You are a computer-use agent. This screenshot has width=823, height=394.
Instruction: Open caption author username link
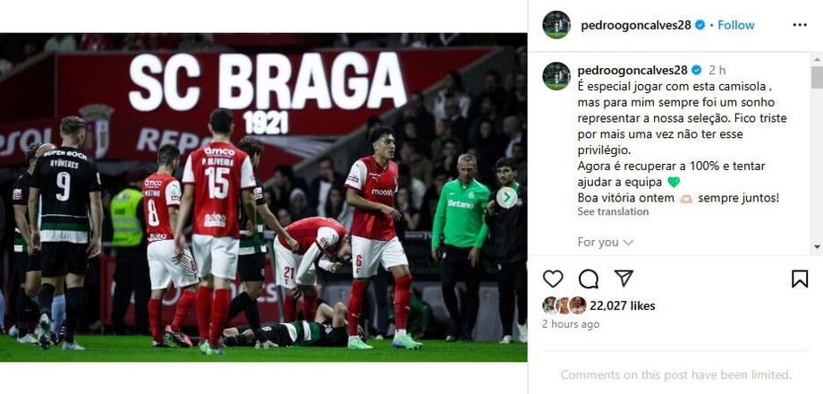(632, 70)
